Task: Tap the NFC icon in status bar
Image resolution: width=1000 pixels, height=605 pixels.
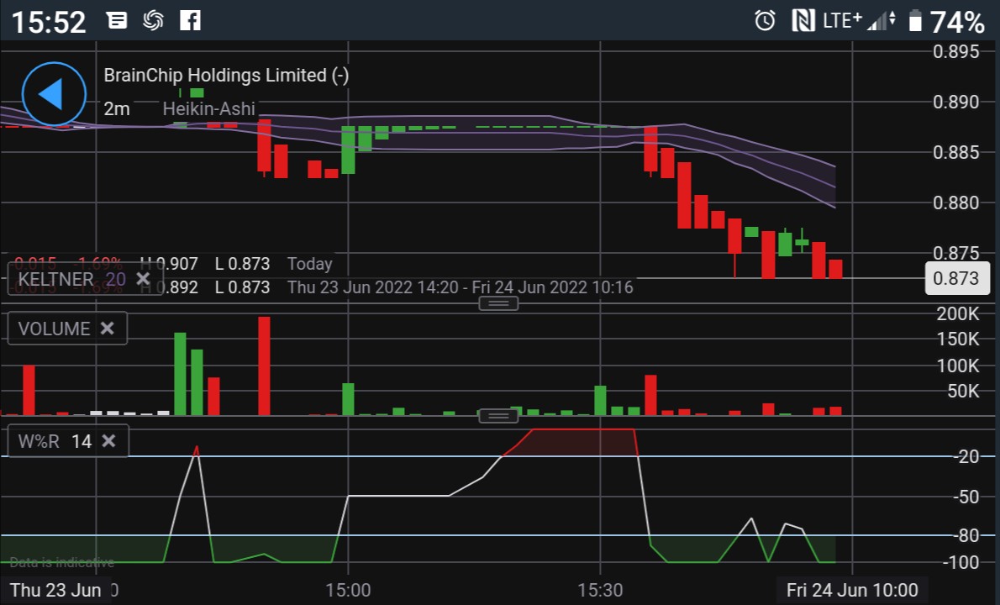Action: 803,20
